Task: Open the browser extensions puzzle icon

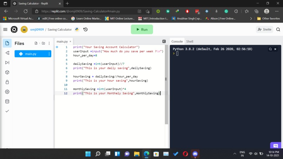Action: [x=236, y=11]
